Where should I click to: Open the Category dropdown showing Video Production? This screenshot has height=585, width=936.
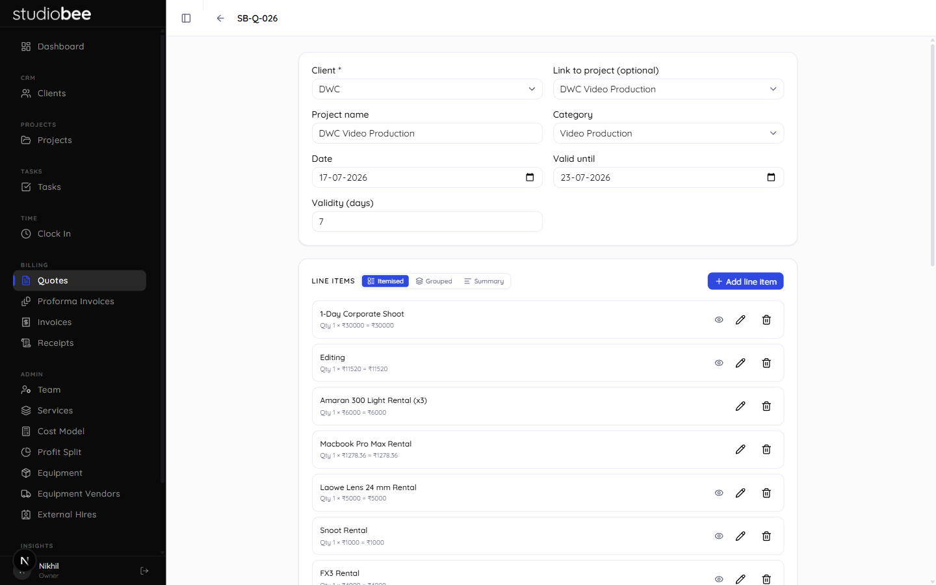[x=668, y=133]
